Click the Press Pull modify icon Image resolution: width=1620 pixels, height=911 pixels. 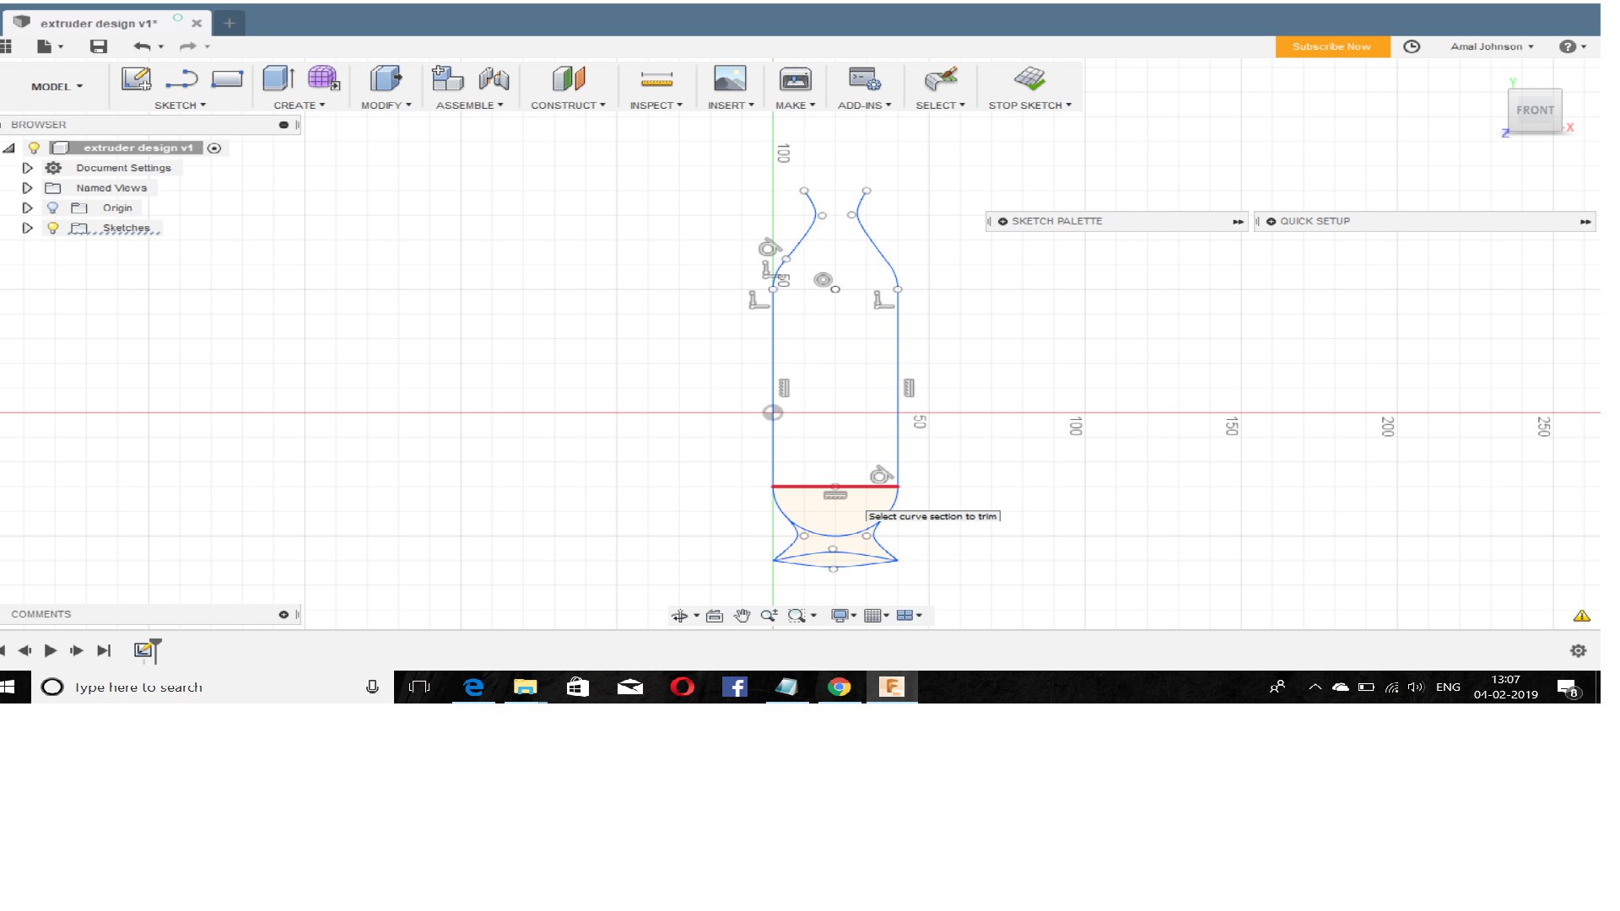[386, 79]
